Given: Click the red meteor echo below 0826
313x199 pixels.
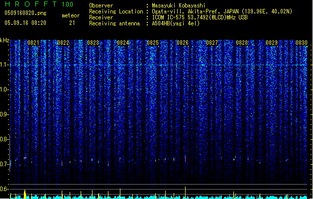Looking at the screenshot, I should pos(186,159).
